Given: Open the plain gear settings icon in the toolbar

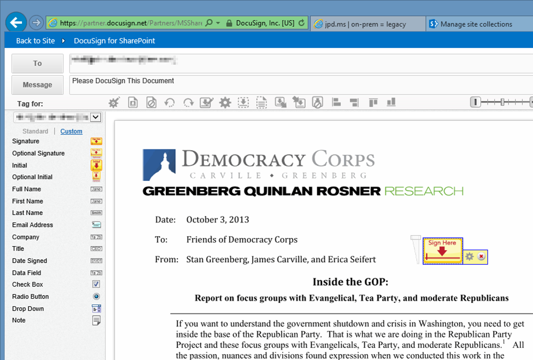Looking at the screenshot, I should tap(225, 102).
